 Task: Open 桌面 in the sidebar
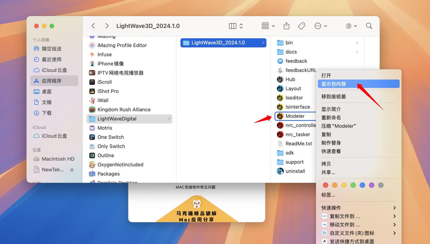coord(54,91)
